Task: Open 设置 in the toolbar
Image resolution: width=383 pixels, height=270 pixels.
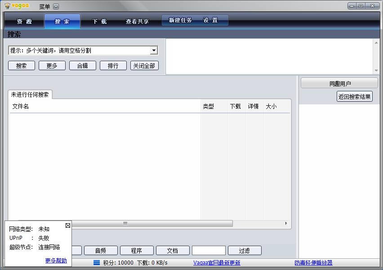Action: coord(210,20)
